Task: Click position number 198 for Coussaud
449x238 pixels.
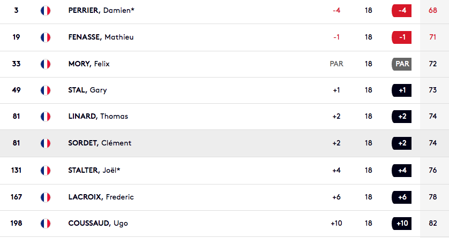Action: click(16, 223)
